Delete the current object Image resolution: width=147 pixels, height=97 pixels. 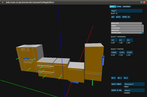(x=118, y=17)
